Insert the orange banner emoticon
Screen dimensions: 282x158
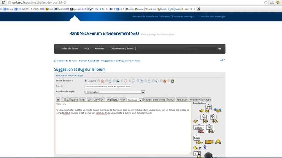coord(209,142)
